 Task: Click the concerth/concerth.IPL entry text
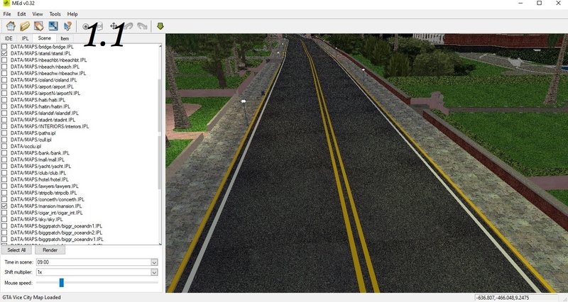coord(48,199)
